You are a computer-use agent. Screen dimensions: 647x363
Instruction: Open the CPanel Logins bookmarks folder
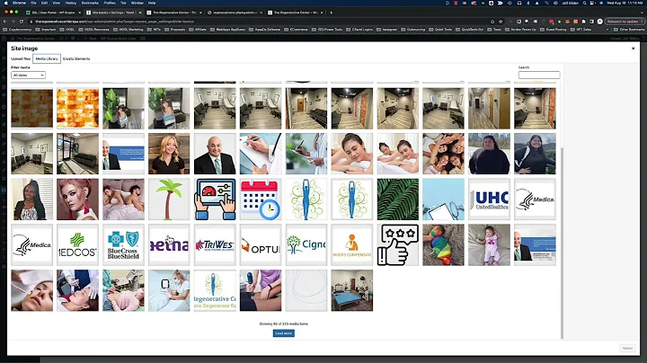(x=359, y=30)
